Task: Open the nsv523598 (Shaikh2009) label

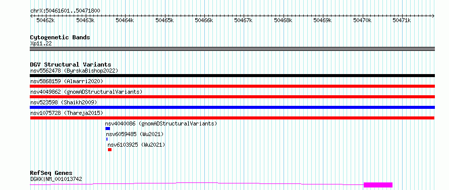Action: coord(64,102)
